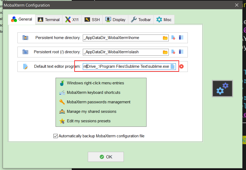Click the key icon for passwords management

point(62,102)
